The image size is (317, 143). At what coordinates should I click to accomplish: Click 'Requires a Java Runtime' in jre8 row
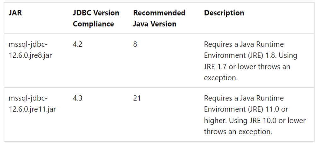(244, 44)
